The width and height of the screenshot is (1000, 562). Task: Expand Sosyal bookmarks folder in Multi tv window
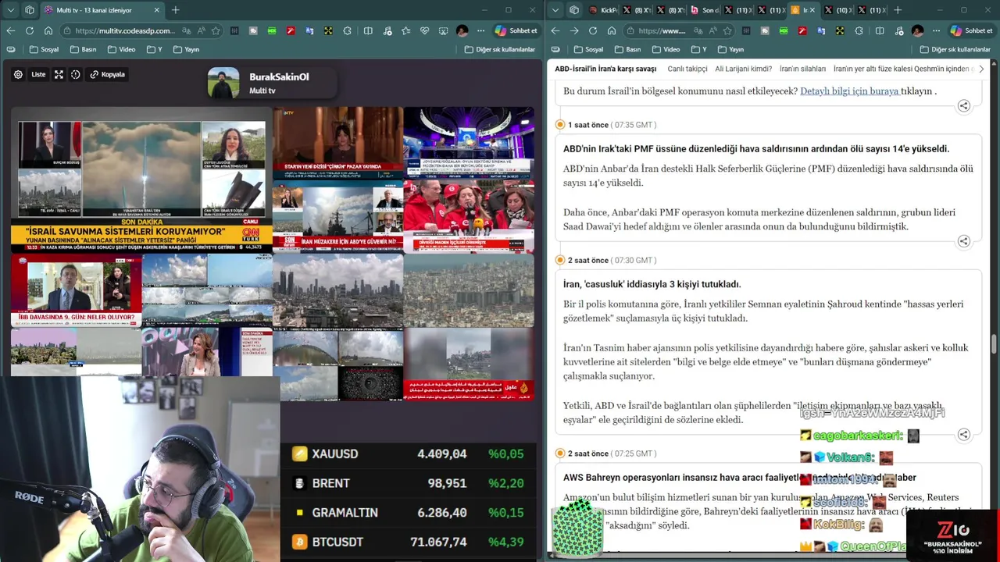(x=45, y=49)
